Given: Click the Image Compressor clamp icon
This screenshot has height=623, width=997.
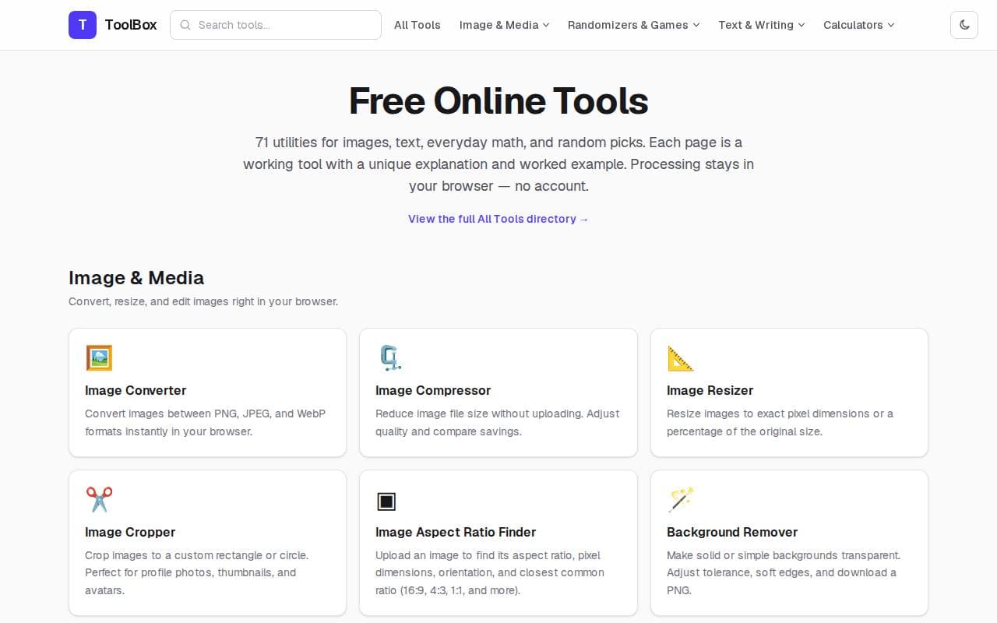Looking at the screenshot, I should tap(389, 357).
